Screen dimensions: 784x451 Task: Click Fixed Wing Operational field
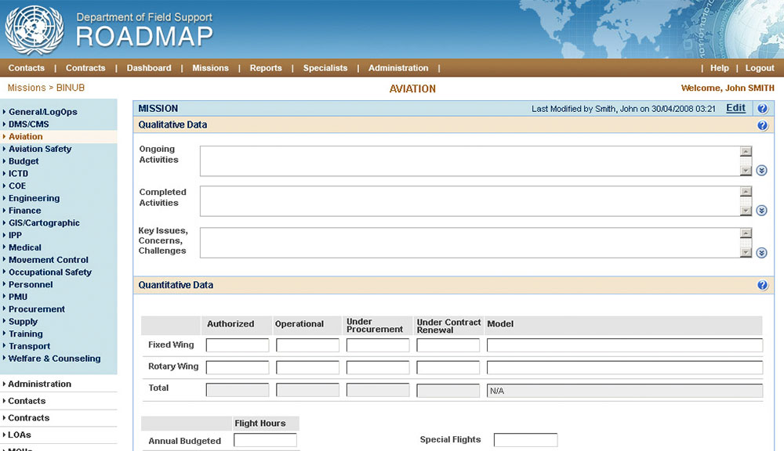coord(307,345)
